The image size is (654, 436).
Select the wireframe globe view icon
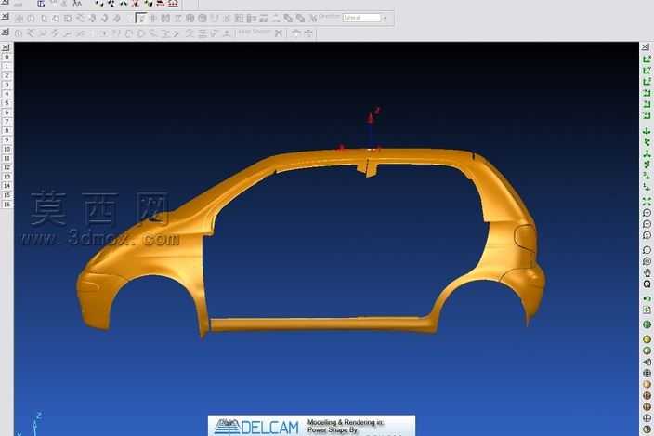pyautogui.click(x=647, y=374)
